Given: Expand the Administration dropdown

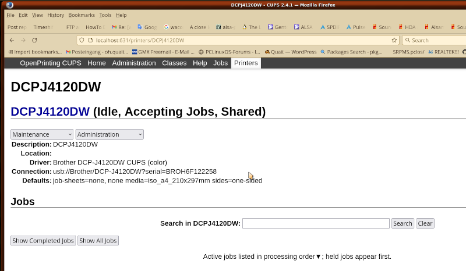Looking at the screenshot, I should (110, 134).
